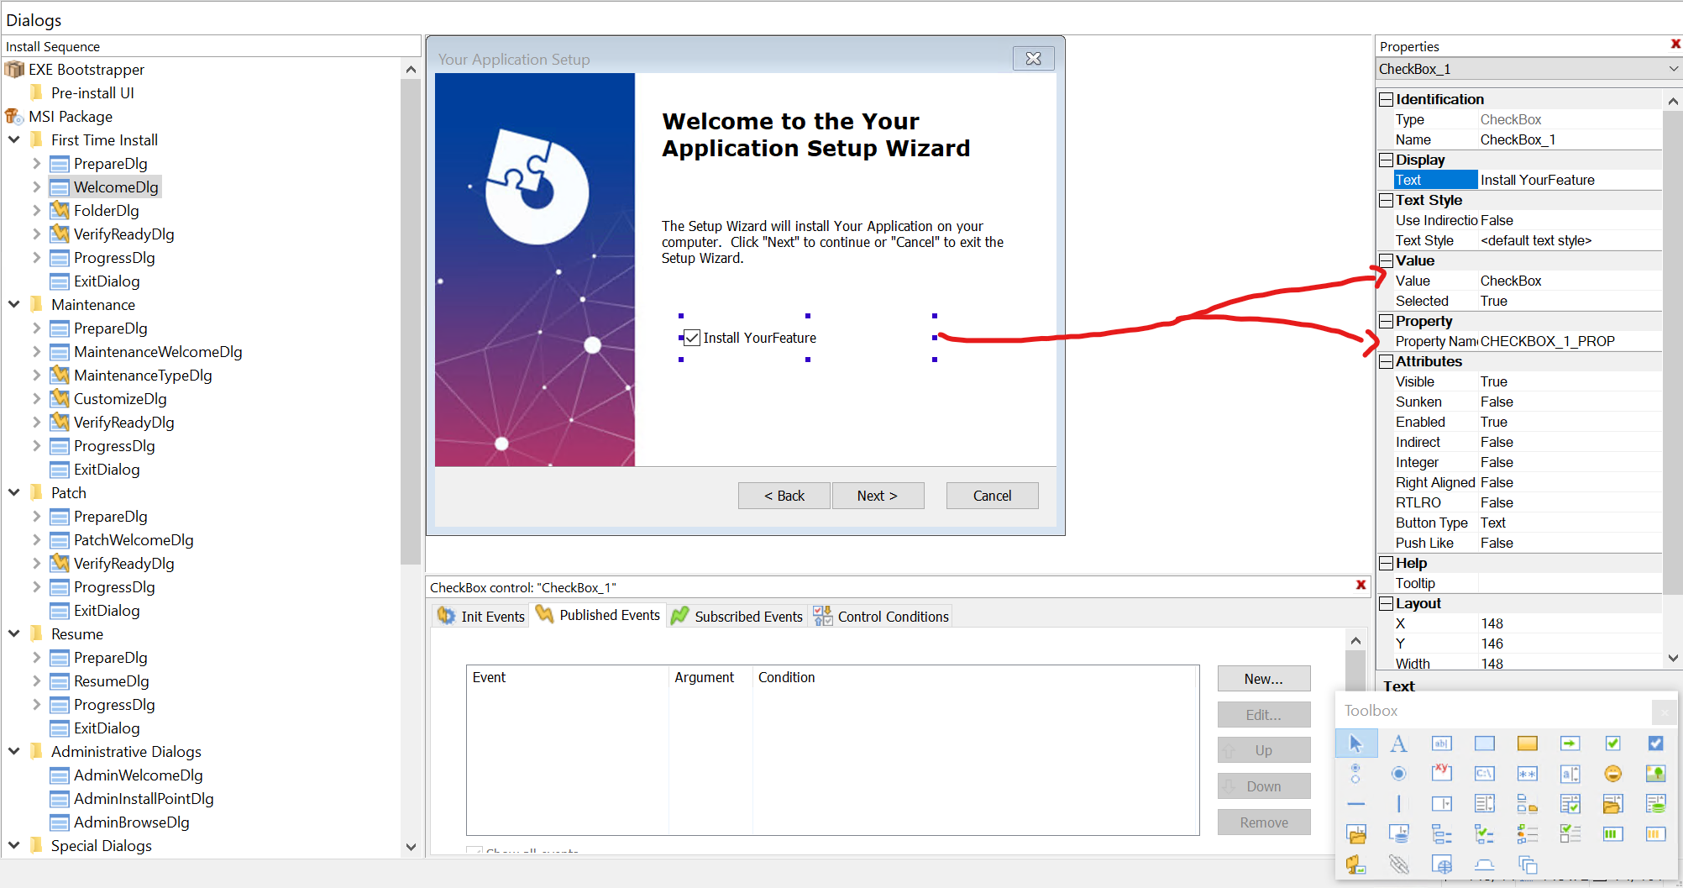
Task: Open the Subscribed Events tab
Action: tap(737, 616)
